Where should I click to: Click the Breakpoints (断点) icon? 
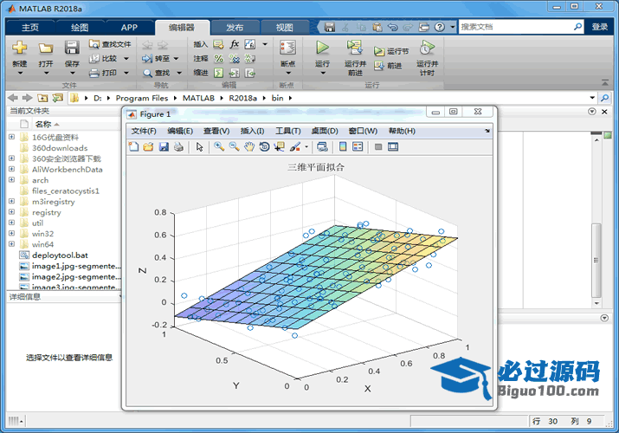pos(287,48)
